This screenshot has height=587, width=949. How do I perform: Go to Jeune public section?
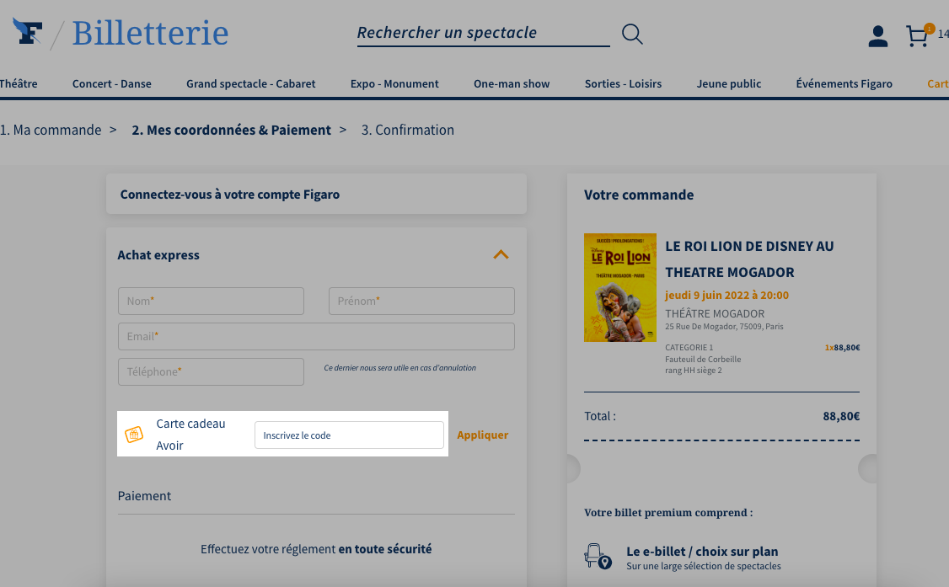coord(729,83)
